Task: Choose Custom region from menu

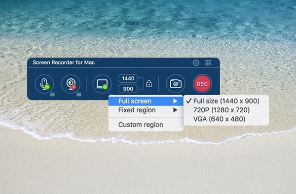Action: [x=146, y=125]
